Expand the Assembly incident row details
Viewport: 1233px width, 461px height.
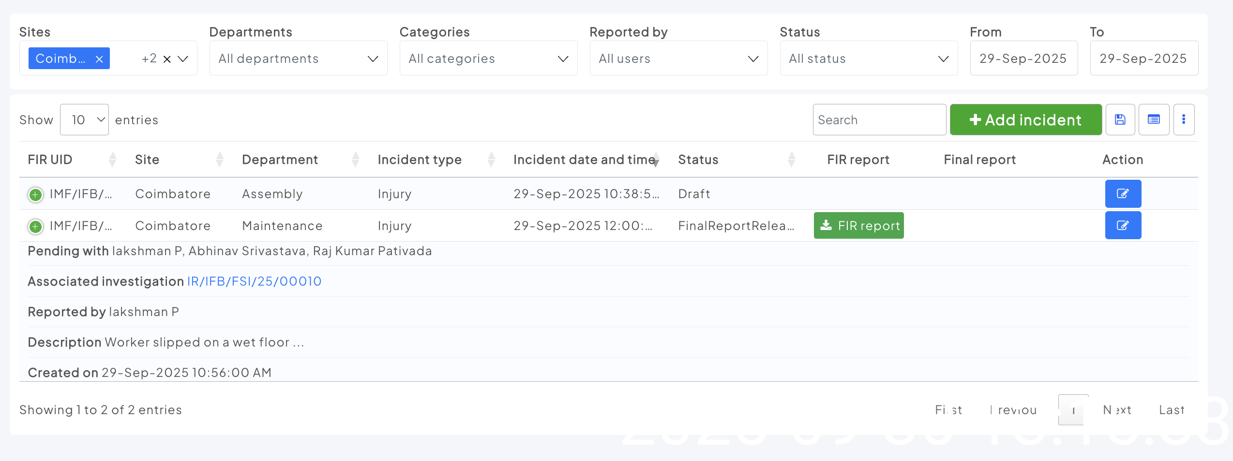click(35, 194)
